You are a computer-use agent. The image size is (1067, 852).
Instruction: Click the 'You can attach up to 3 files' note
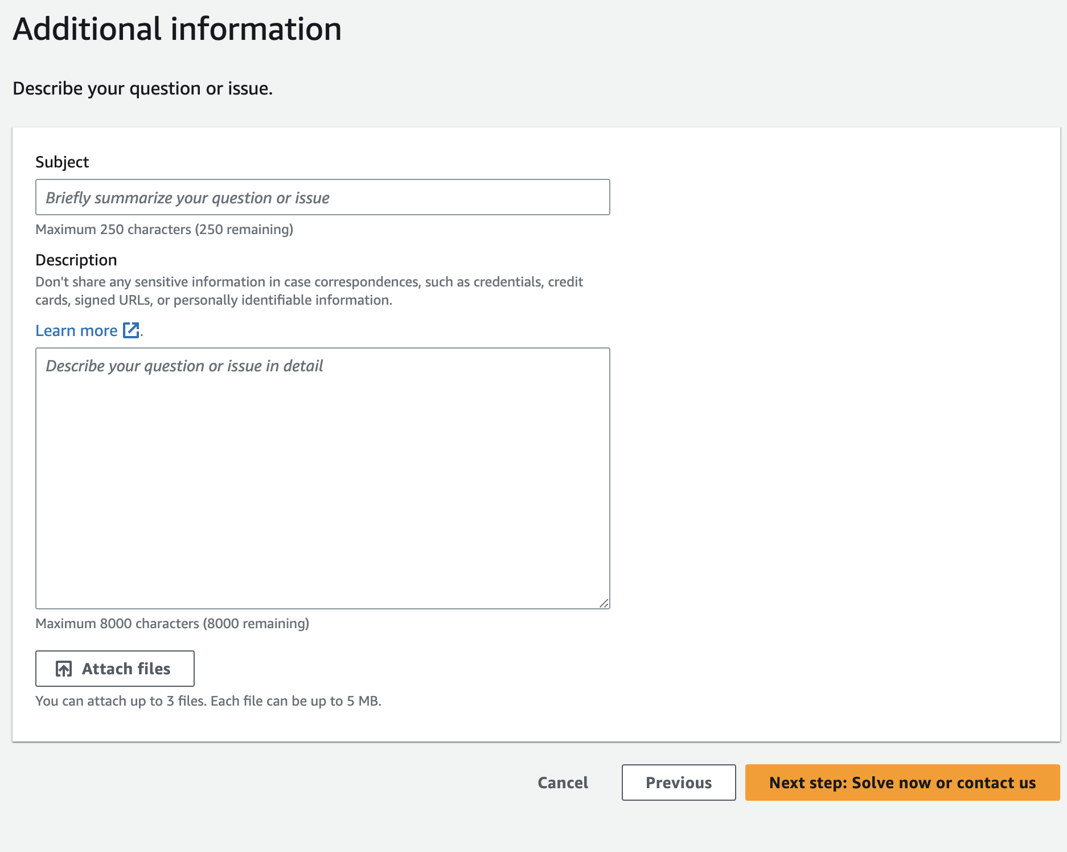(208, 701)
